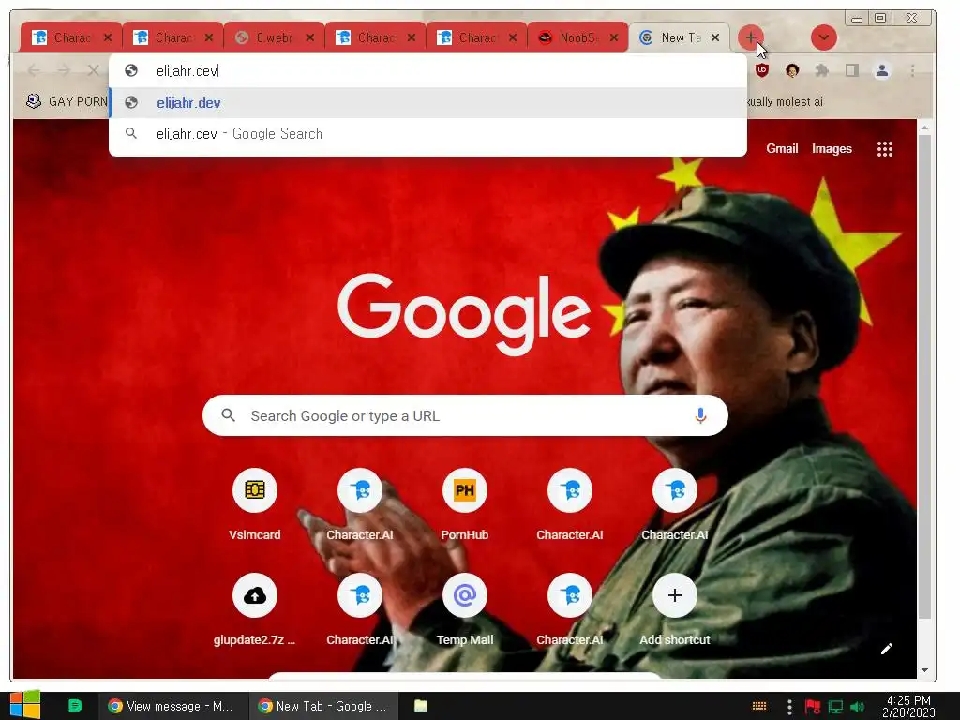Viewport: 960px width, 720px height.
Task: Choose elijahr.dev Google Search suggestion
Action: tap(427, 133)
